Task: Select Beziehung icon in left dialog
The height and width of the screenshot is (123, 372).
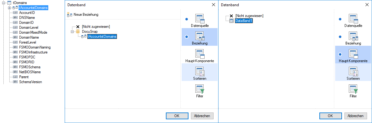Action: click(200, 36)
